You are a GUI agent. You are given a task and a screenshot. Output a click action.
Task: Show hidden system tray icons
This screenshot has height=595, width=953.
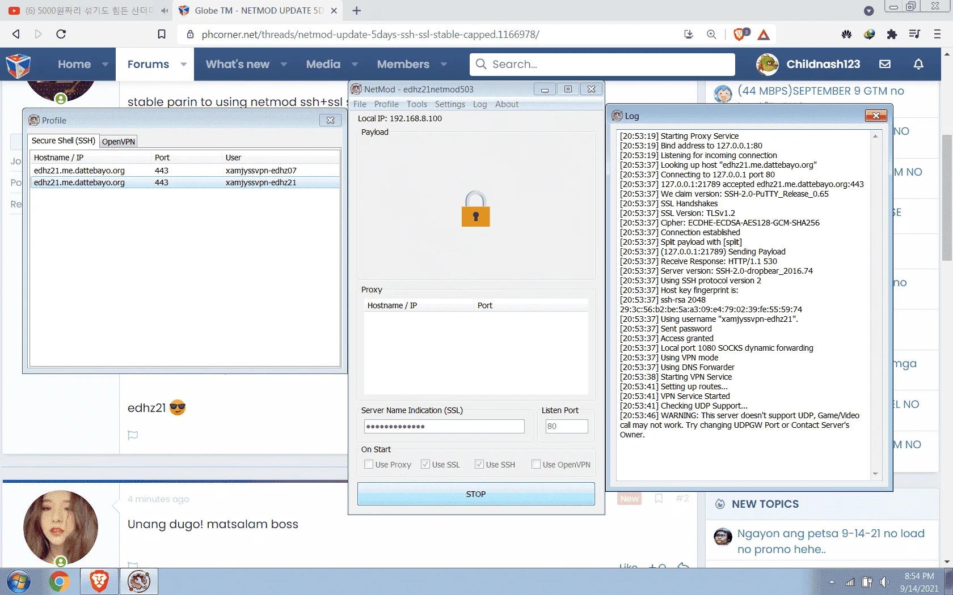pos(832,582)
